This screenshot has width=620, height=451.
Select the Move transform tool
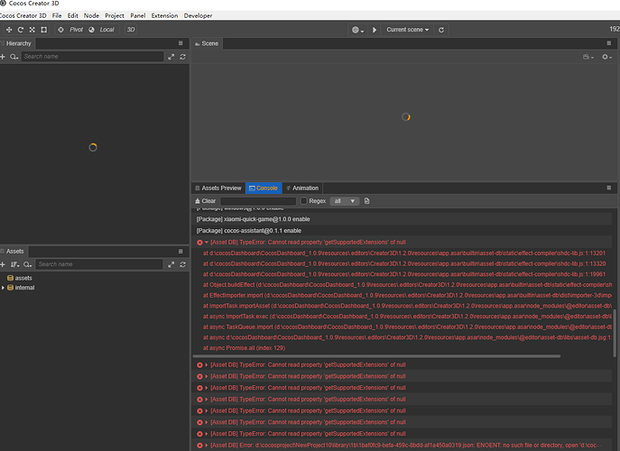tap(9, 30)
